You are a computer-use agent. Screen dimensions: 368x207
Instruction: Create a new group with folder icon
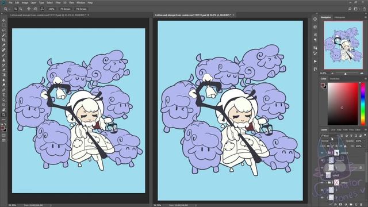[351, 205]
